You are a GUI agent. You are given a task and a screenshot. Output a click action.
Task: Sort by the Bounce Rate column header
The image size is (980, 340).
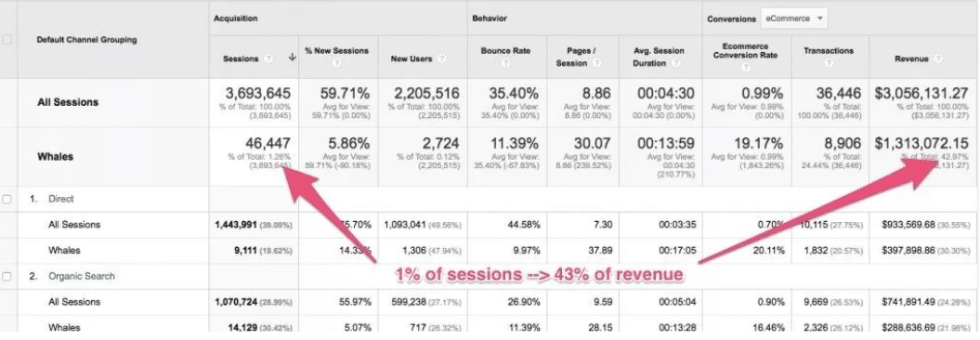tap(505, 51)
